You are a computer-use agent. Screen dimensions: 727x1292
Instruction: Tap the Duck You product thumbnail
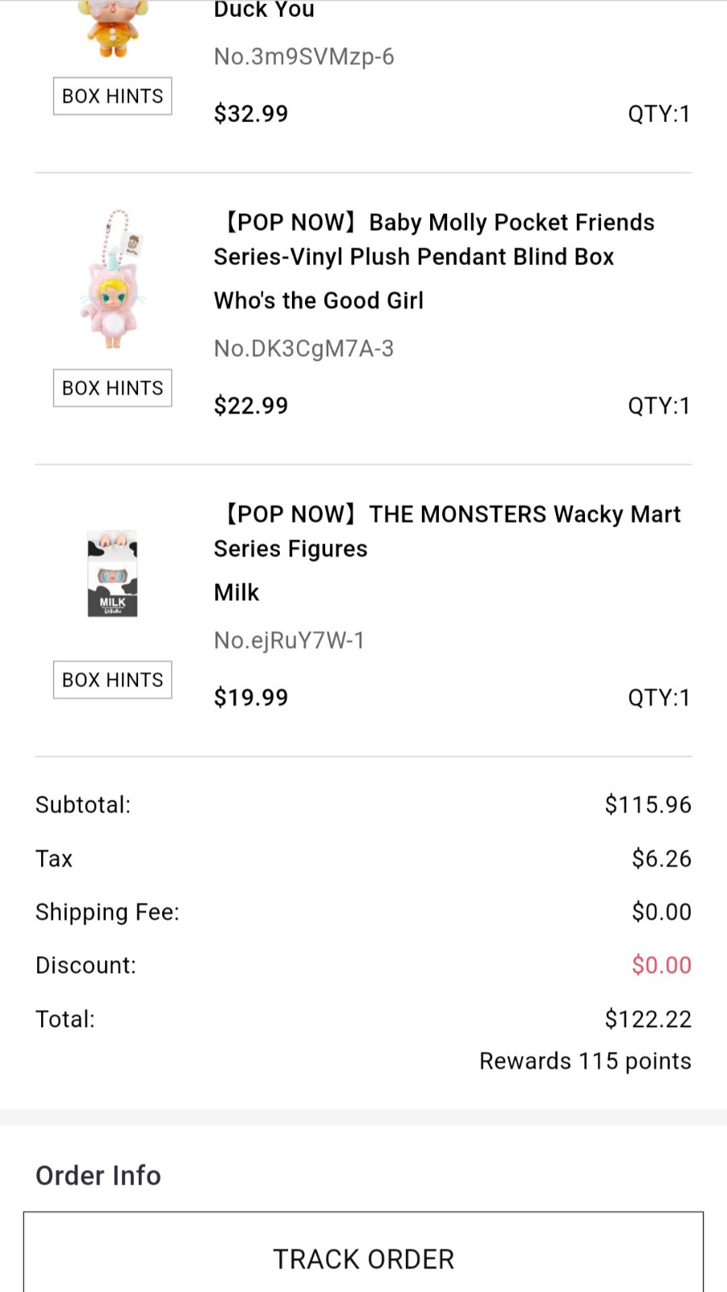click(112, 30)
